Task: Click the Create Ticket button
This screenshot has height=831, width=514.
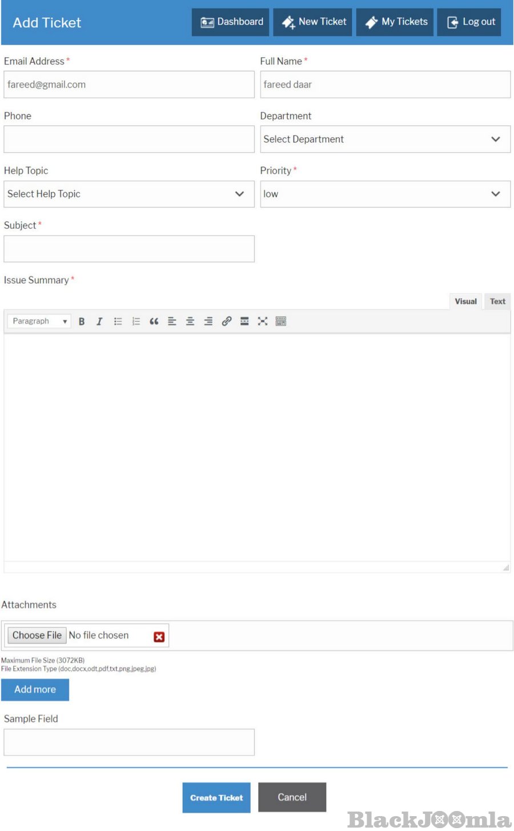Action: tap(216, 798)
